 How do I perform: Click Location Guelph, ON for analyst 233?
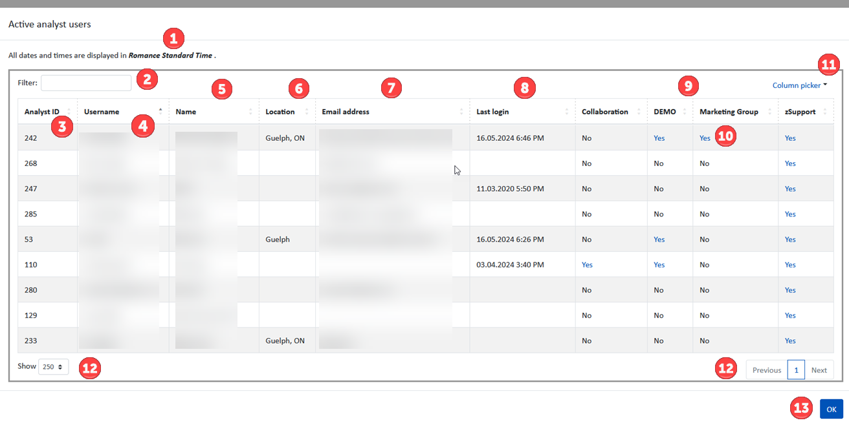pos(285,340)
